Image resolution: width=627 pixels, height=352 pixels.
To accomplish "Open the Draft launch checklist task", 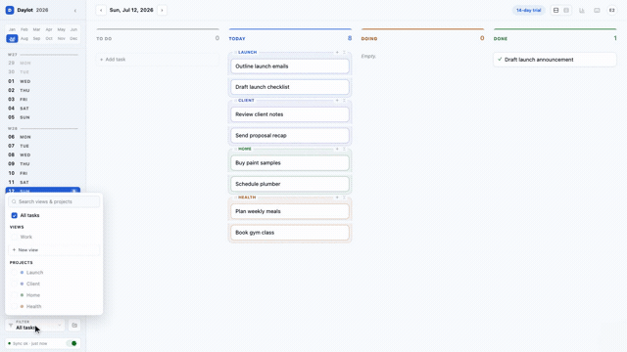I will point(290,87).
